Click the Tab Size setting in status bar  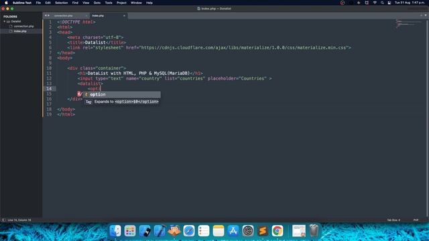click(393, 220)
